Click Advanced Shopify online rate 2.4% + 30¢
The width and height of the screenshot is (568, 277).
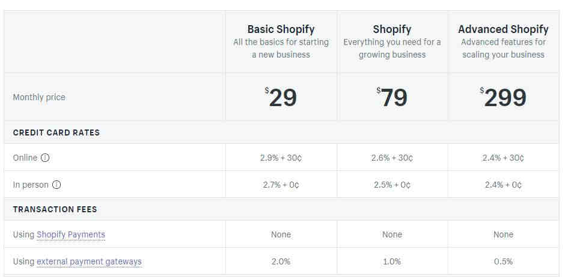coord(503,158)
